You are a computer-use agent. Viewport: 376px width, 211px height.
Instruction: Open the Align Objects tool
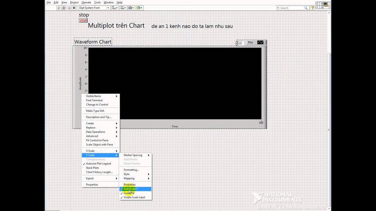115,8
